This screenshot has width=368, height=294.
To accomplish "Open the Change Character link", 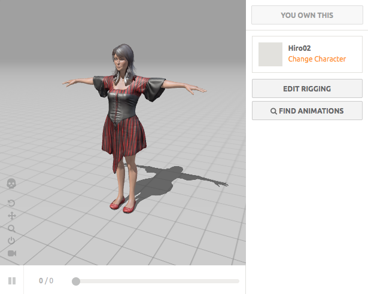I will pyautogui.click(x=317, y=59).
